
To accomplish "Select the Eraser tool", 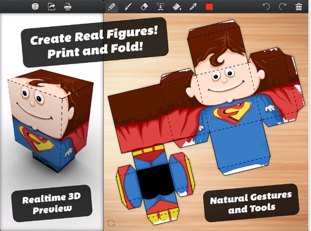I will 144,7.
